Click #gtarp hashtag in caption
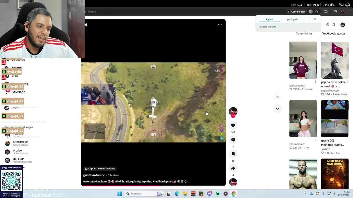 (x=141, y=182)
